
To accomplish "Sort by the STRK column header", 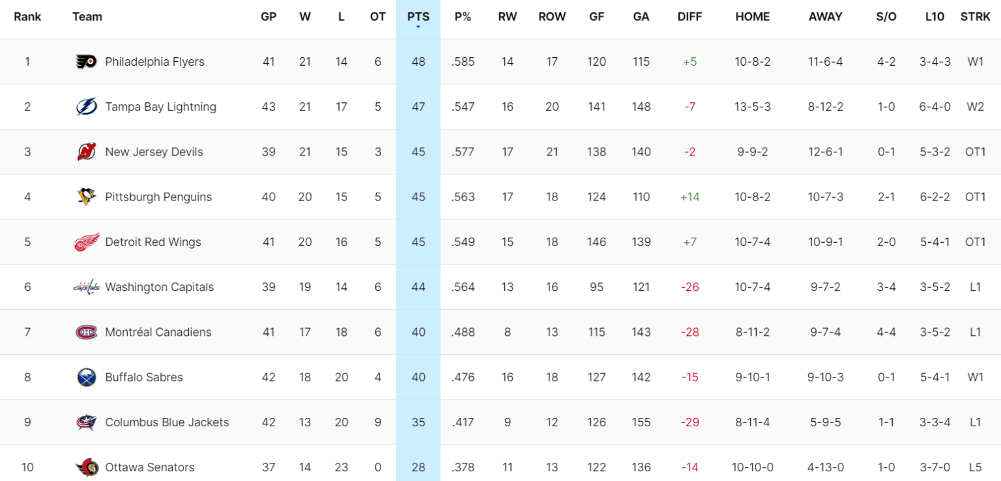I will click(x=975, y=17).
